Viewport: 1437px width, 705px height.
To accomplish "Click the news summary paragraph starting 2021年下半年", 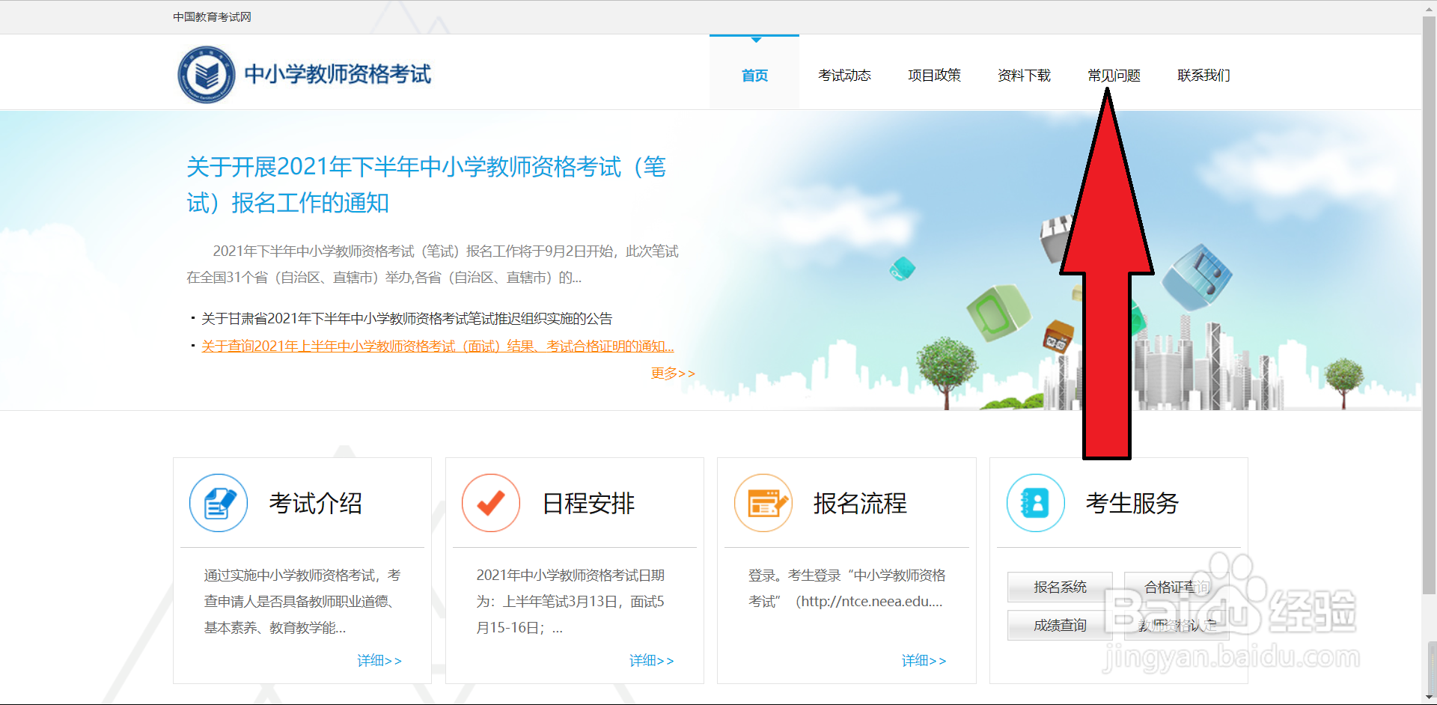I will (433, 264).
